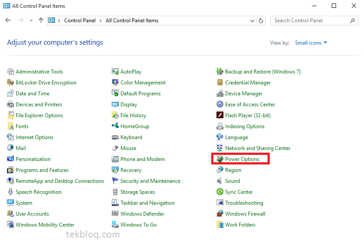Screen dimensions: 364x248
Task: Click the Backup and Restore icon
Action: [220, 71]
